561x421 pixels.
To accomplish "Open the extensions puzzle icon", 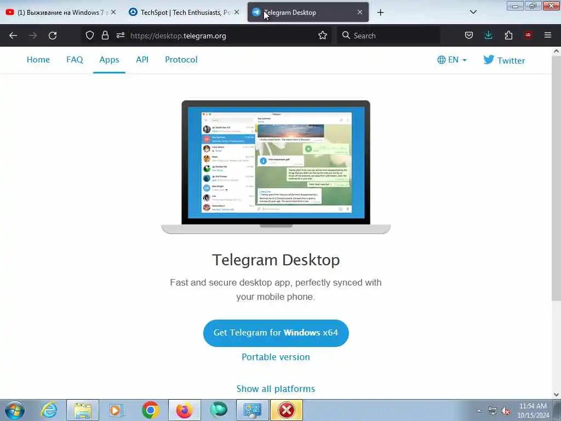I will pos(508,35).
